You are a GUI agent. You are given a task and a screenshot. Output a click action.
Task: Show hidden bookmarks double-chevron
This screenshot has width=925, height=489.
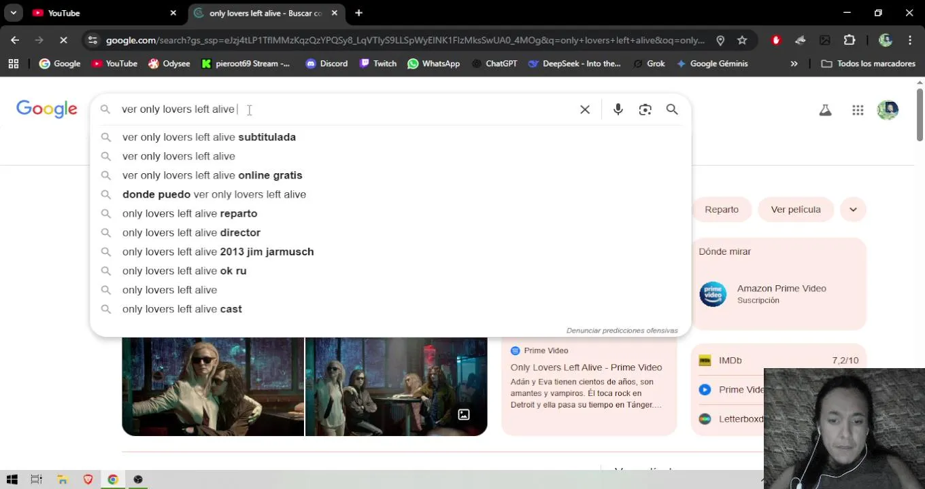click(x=794, y=63)
